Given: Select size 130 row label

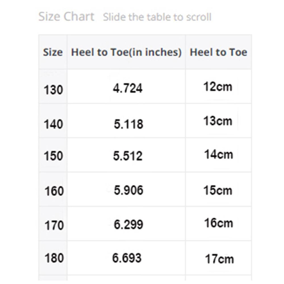Looking at the screenshot, I should (x=53, y=90).
